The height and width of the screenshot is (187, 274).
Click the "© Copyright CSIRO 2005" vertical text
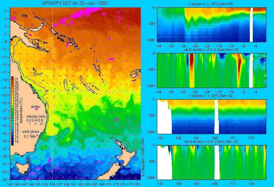(x=143, y=157)
